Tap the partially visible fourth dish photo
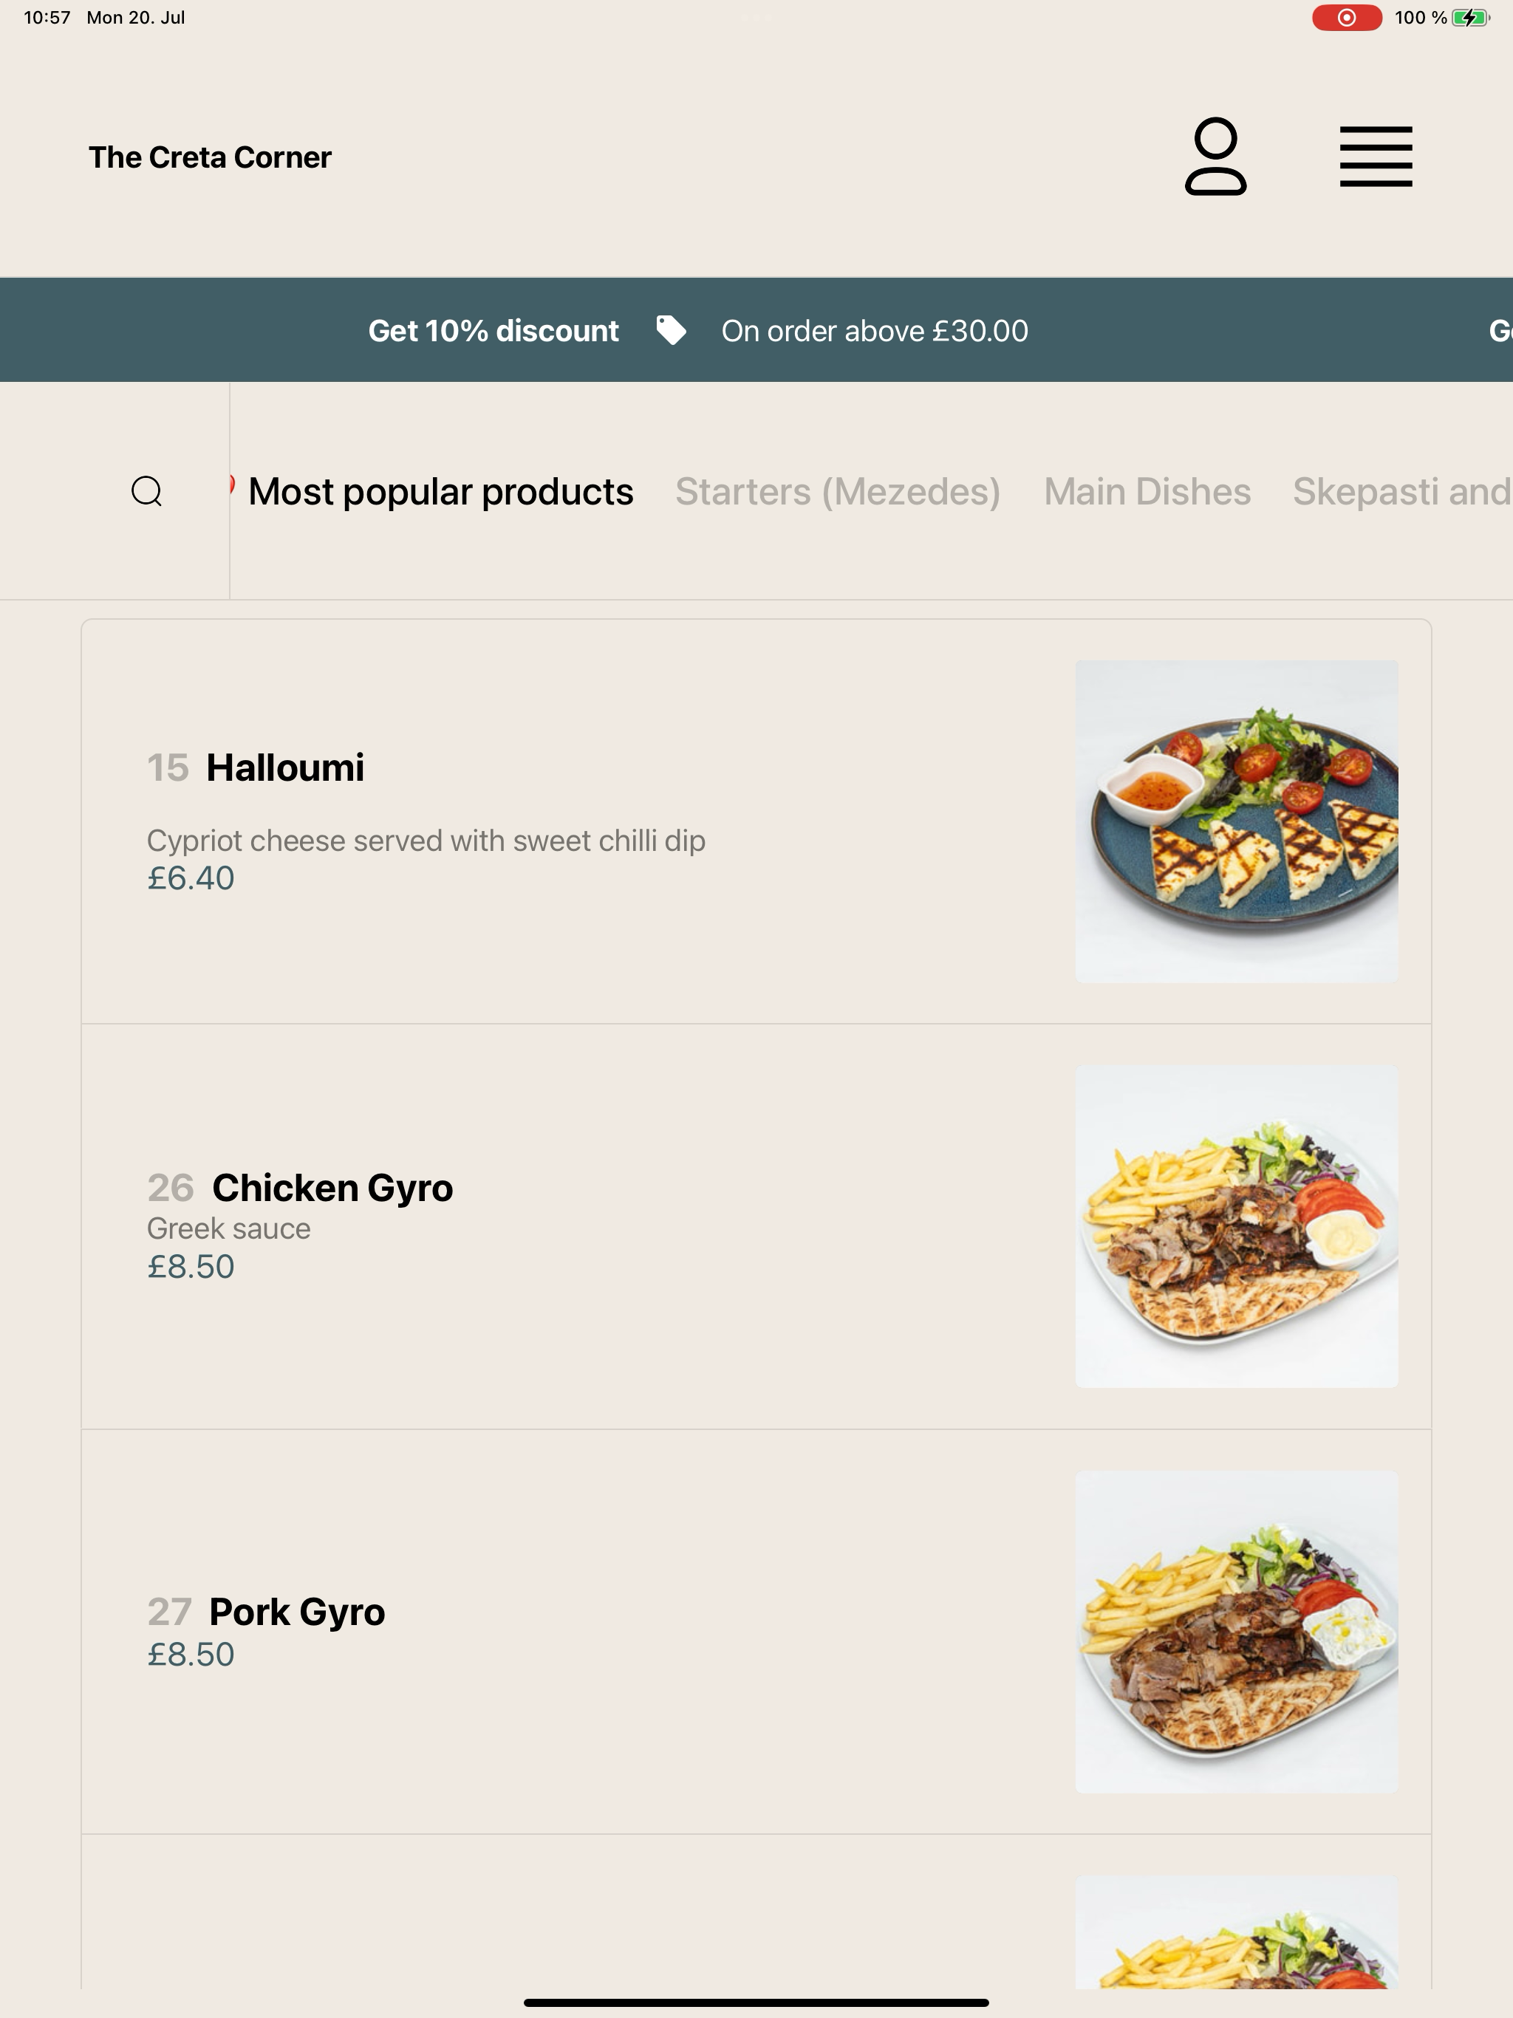 click(1237, 1932)
